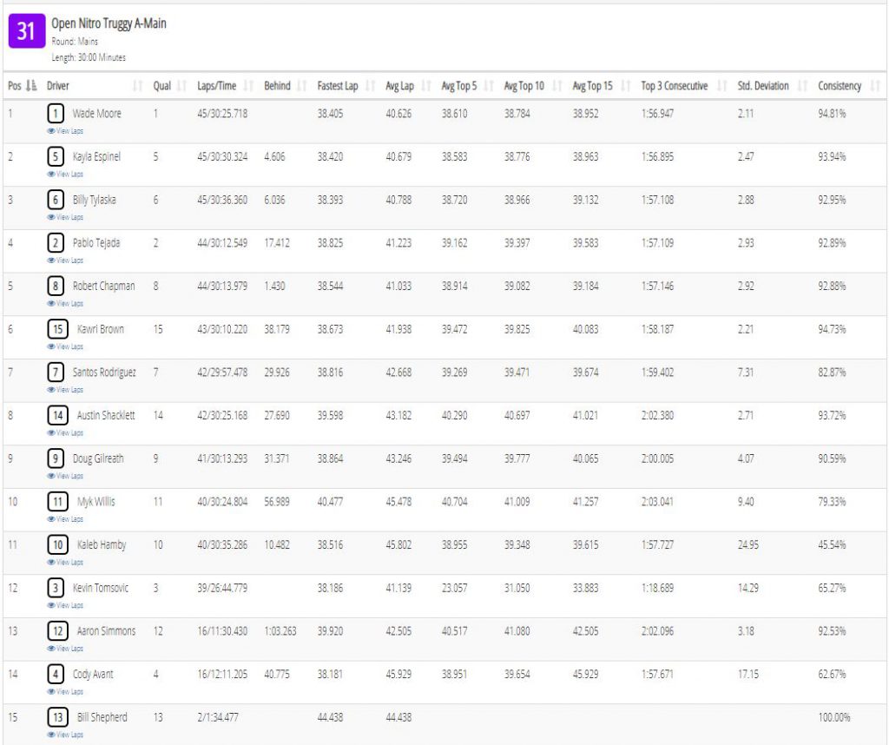889x745 pixels.
Task: Click the purple race number 31 badge
Action: point(27,31)
